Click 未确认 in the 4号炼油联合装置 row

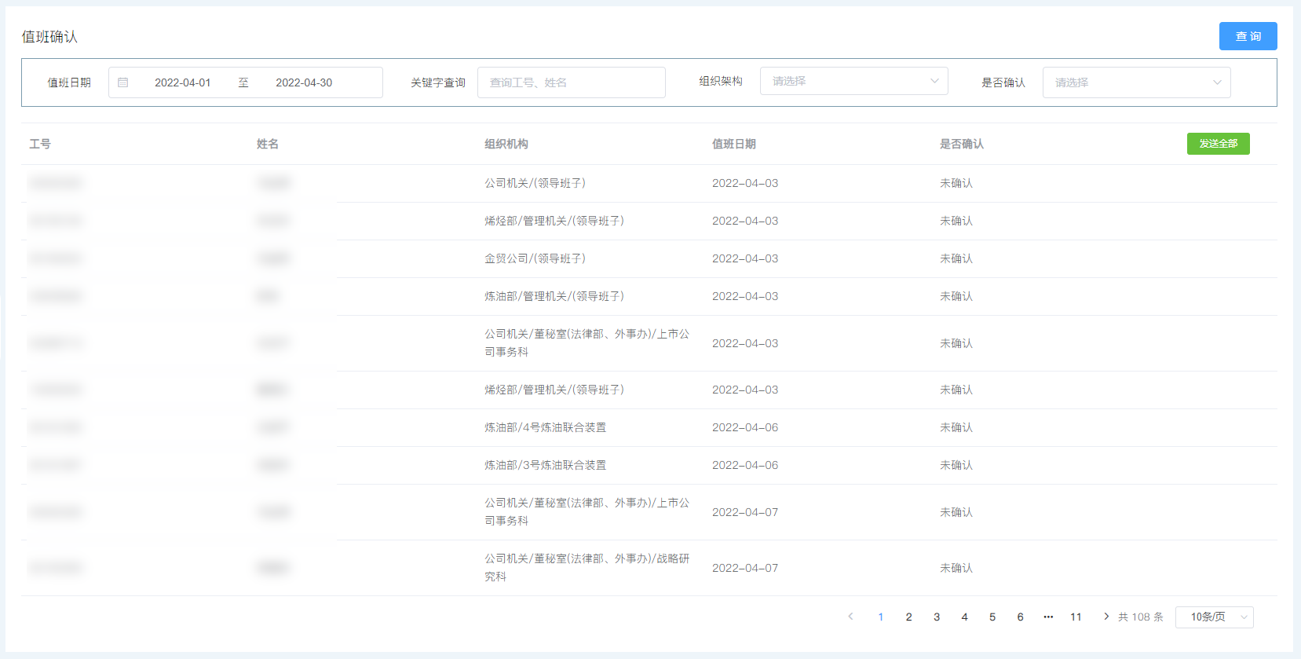point(956,427)
